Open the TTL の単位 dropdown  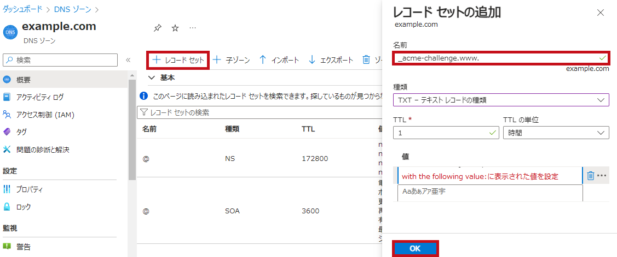[x=556, y=133]
